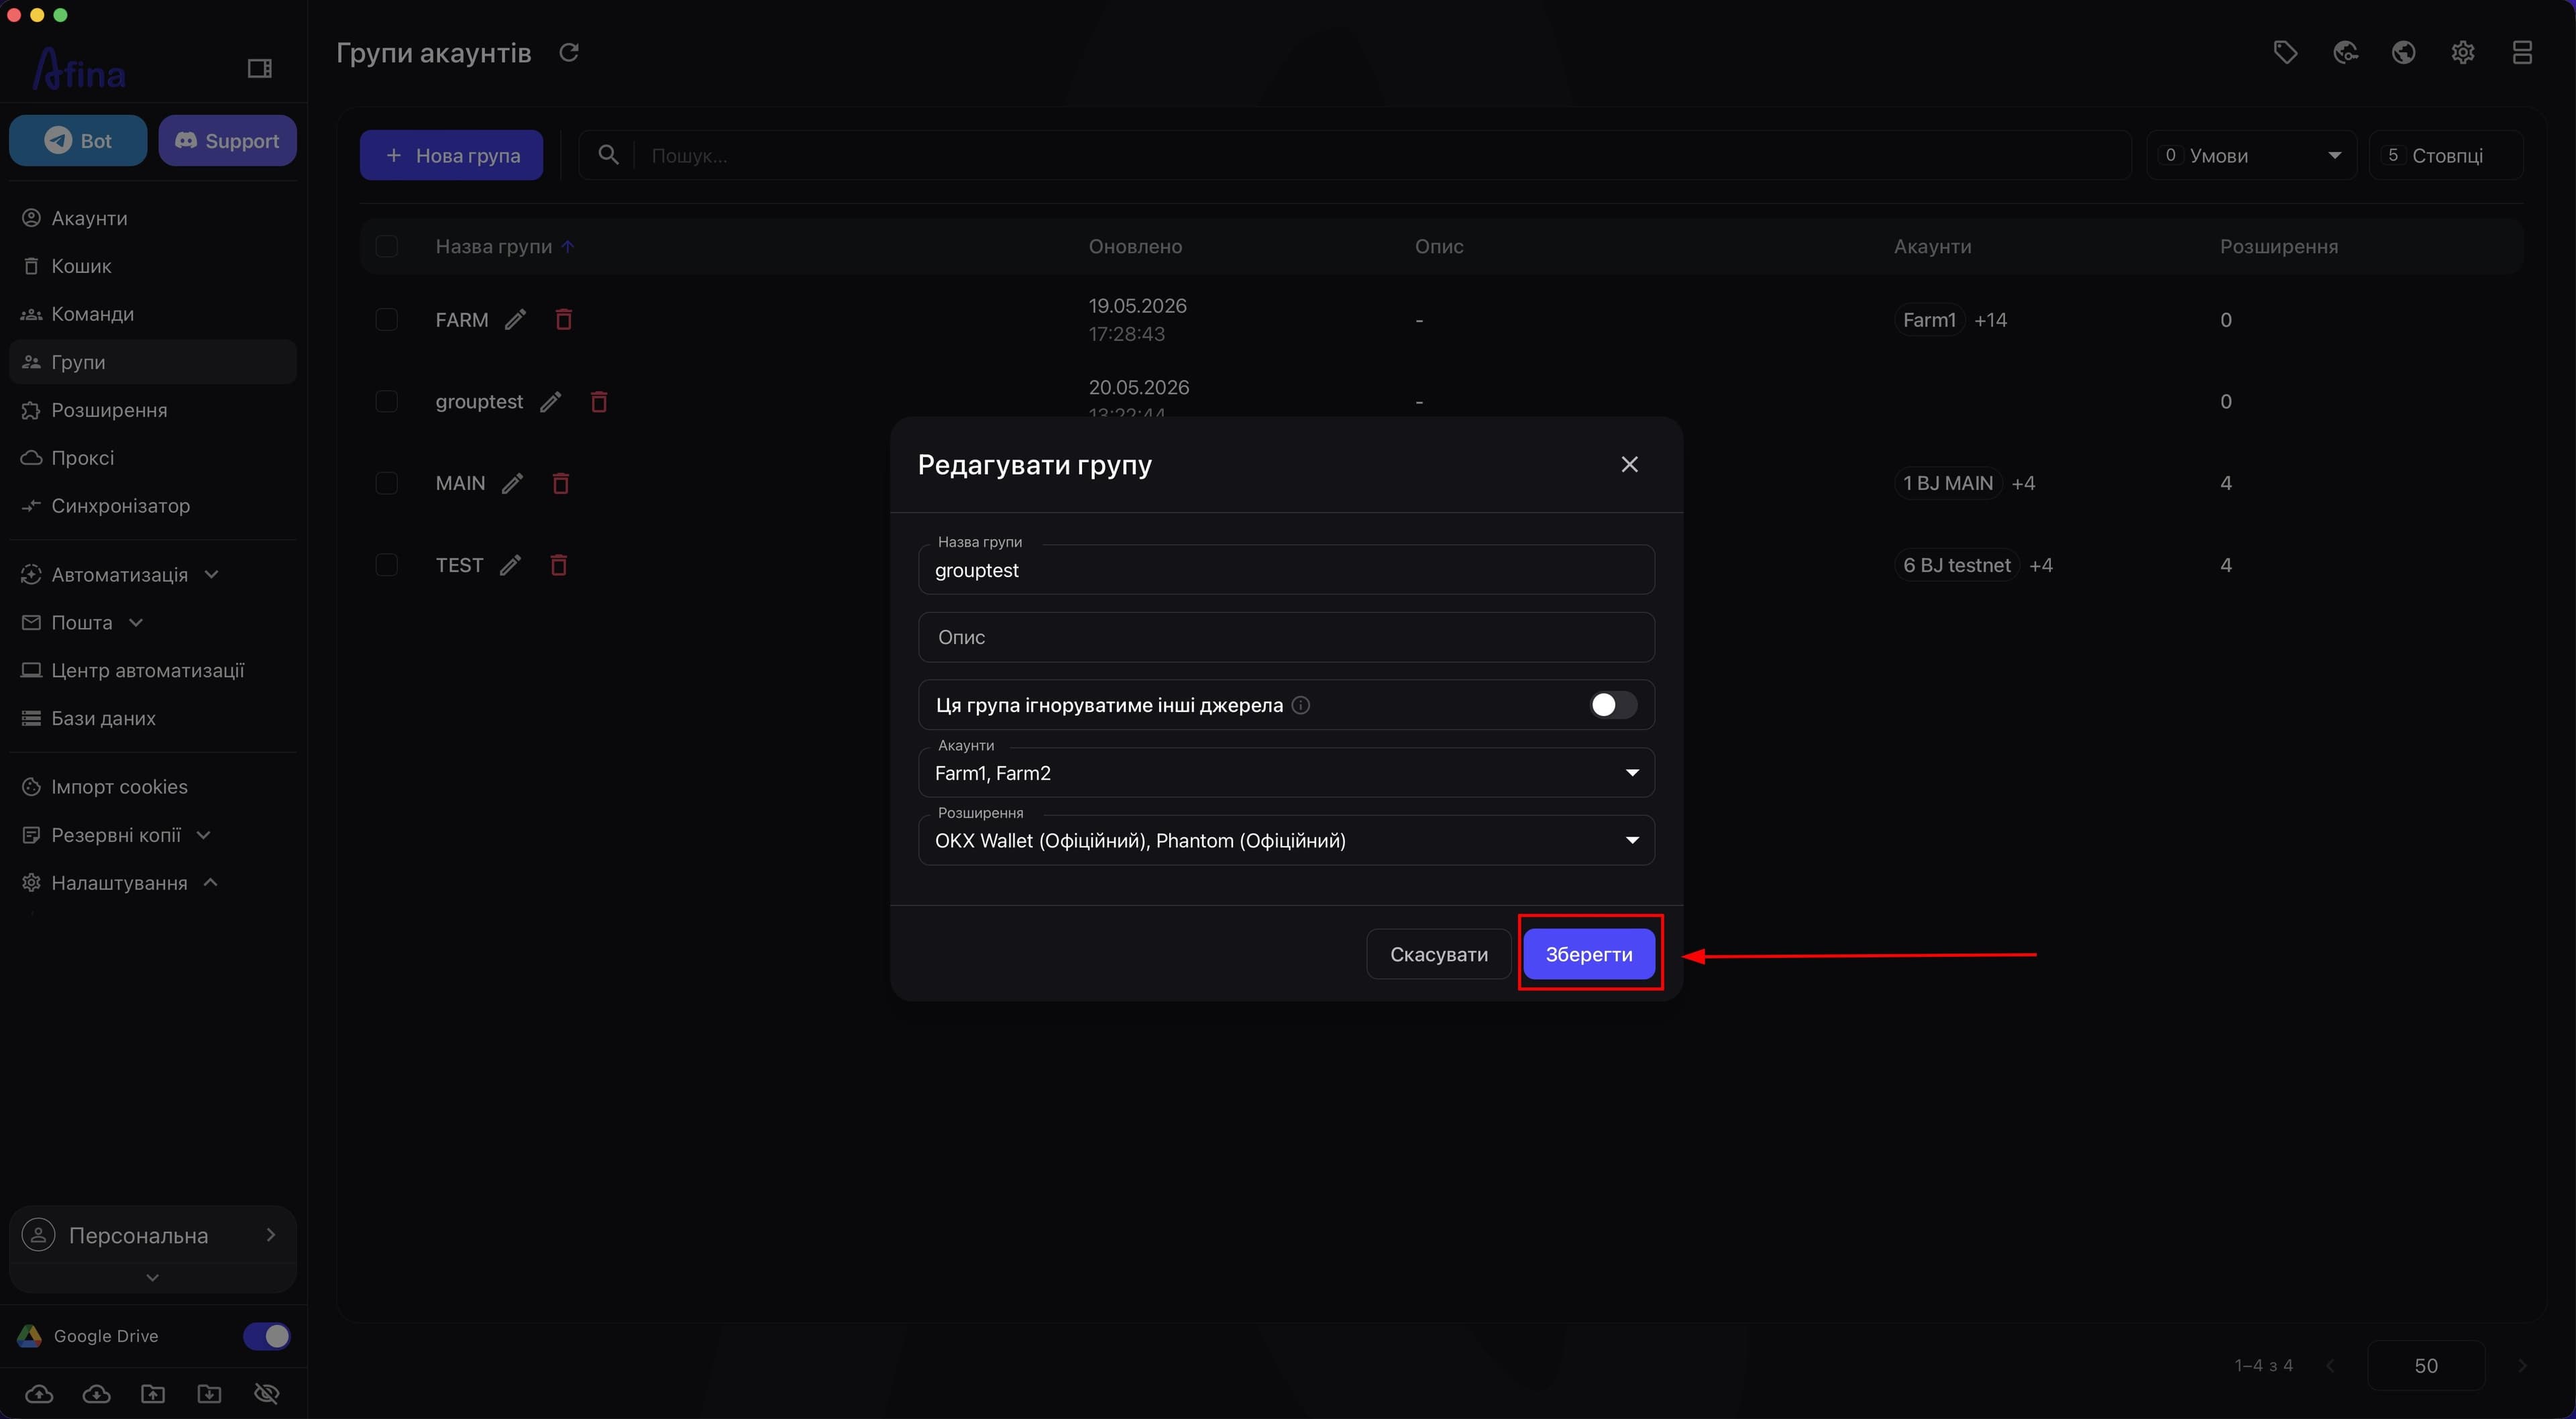Open the Розширення dropdown in dialog
The image size is (2576, 1419).
click(1286, 841)
